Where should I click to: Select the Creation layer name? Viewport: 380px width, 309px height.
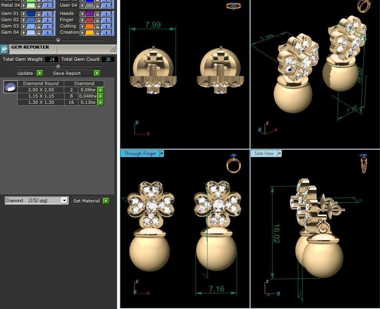[69, 32]
